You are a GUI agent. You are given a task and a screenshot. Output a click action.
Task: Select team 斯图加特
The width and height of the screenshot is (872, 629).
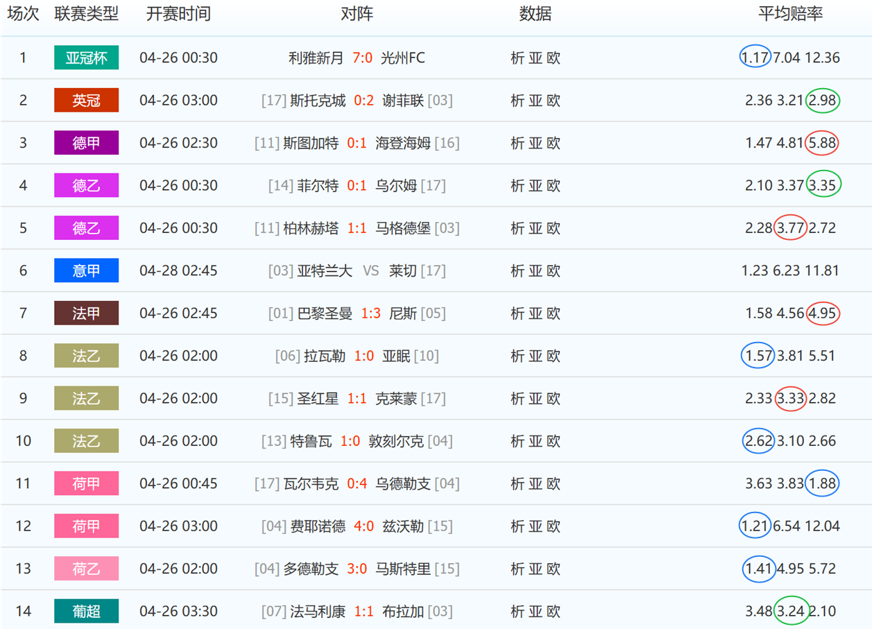311,143
